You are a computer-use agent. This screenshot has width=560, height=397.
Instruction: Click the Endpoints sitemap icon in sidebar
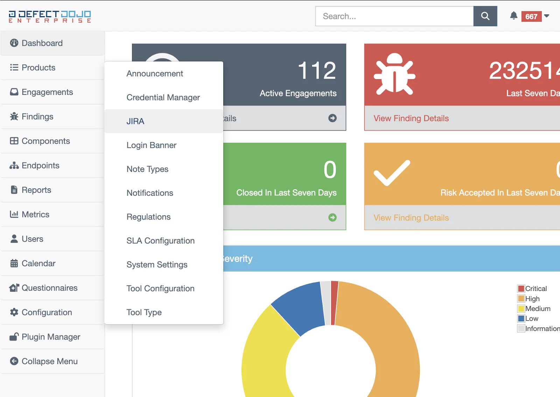pyautogui.click(x=14, y=166)
